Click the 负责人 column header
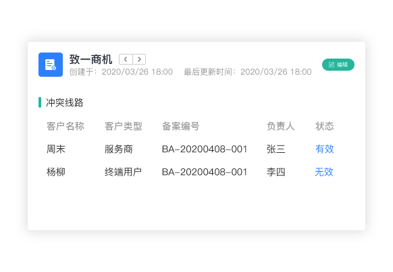Screen dimensions: 393x272 [x=281, y=127]
